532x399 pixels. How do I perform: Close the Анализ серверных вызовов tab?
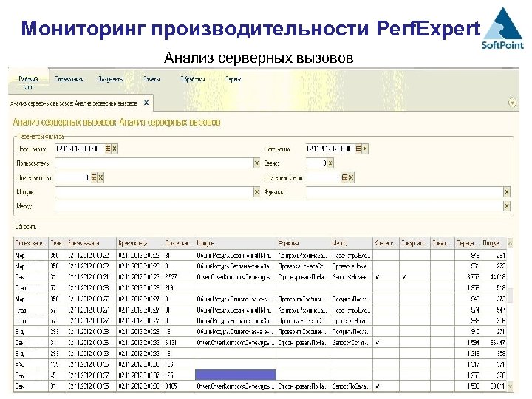[146, 103]
